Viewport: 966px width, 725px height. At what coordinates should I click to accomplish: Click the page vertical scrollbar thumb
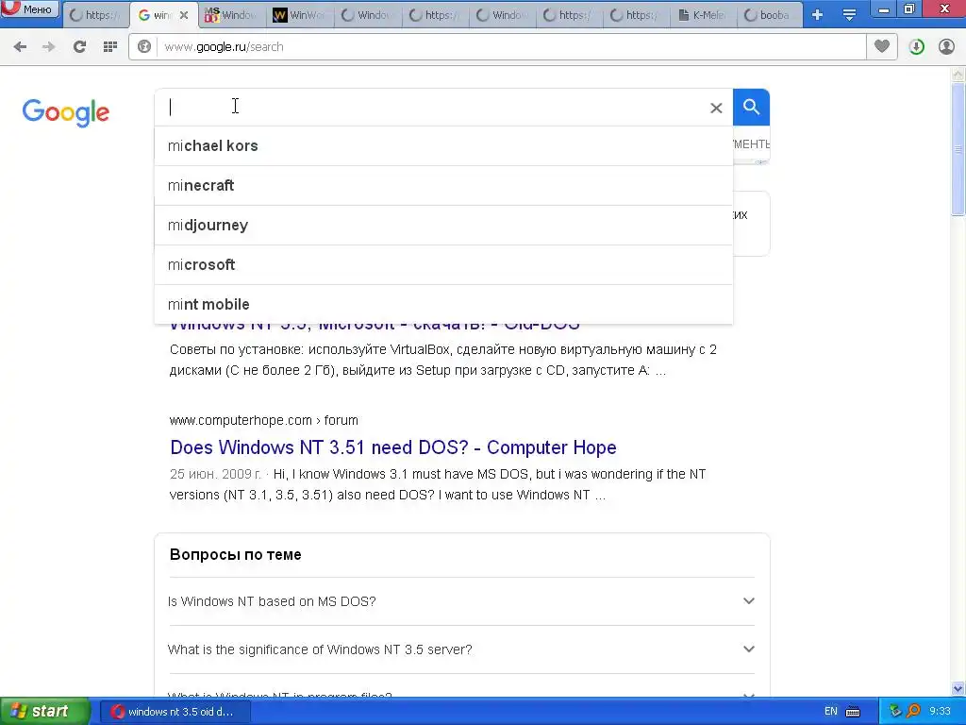[958, 148]
